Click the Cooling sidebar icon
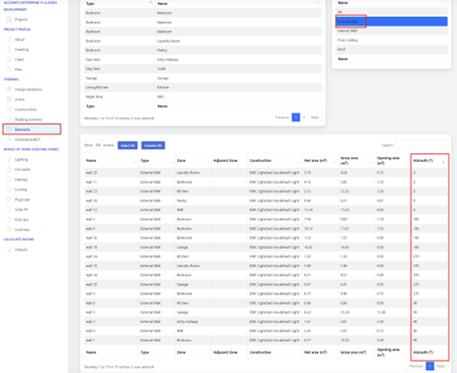Viewport: 457px width, 373px height. pyautogui.click(x=9, y=189)
